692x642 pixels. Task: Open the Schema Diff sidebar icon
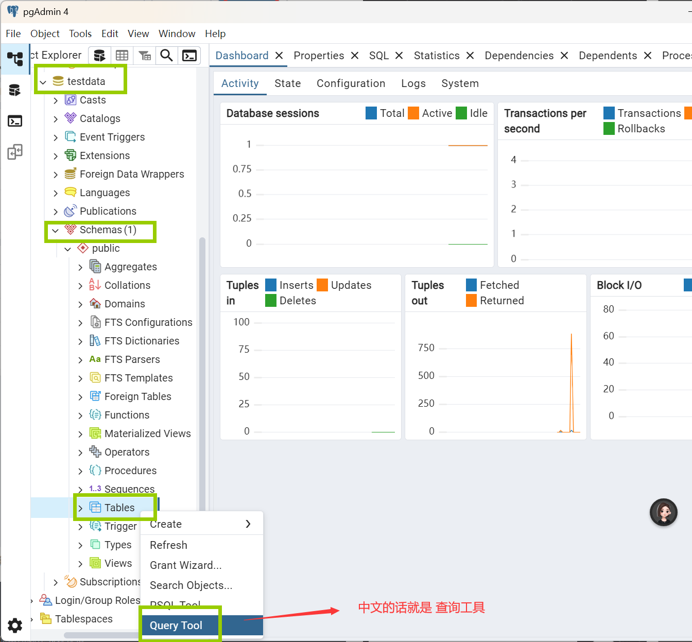pos(15,152)
